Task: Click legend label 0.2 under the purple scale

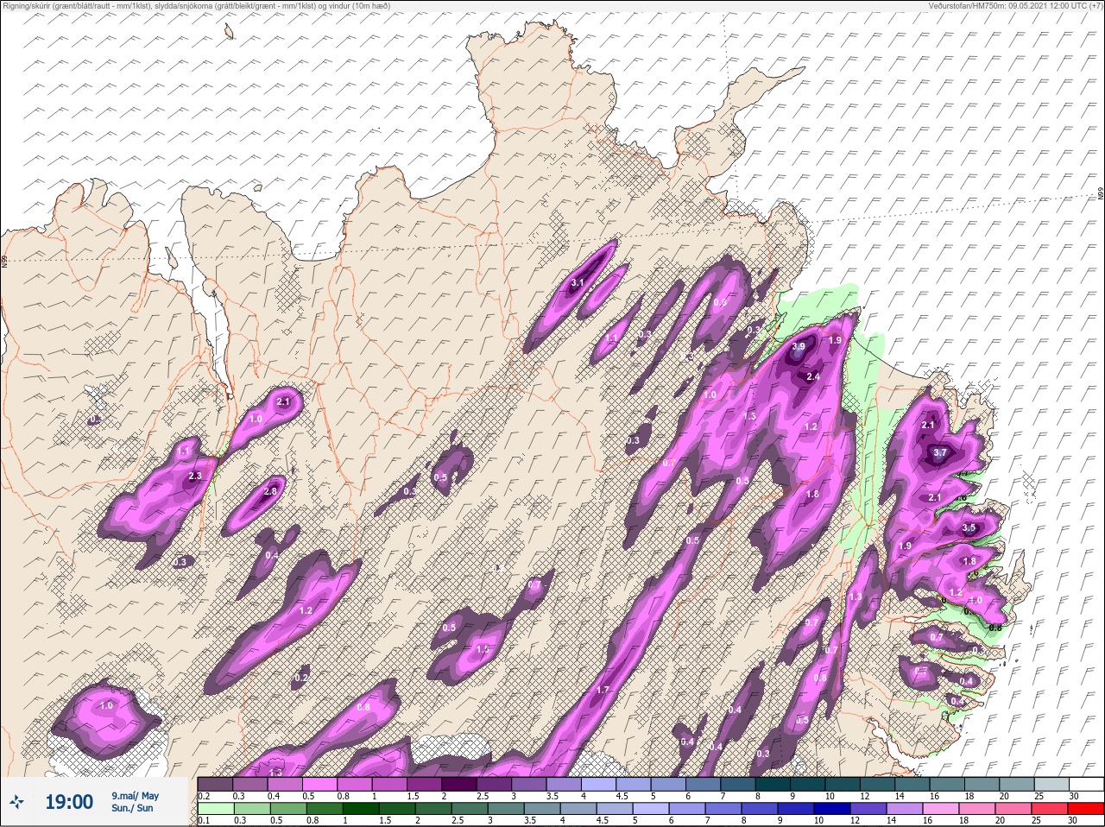Action: click(204, 795)
